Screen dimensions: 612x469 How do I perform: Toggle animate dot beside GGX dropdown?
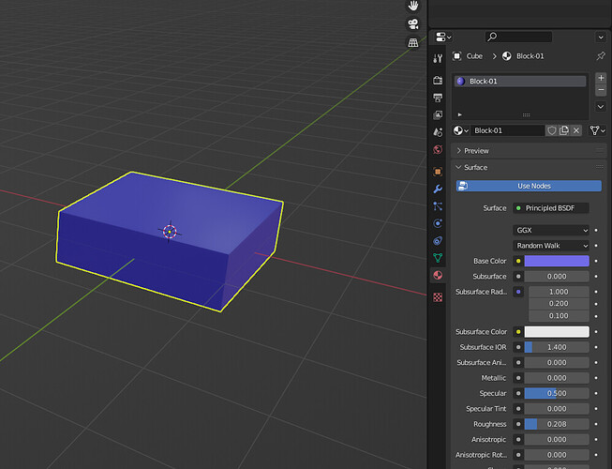pos(596,231)
